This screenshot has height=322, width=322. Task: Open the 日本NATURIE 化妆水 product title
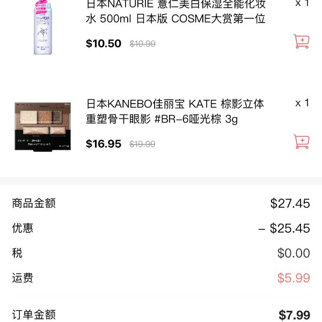tap(176, 11)
